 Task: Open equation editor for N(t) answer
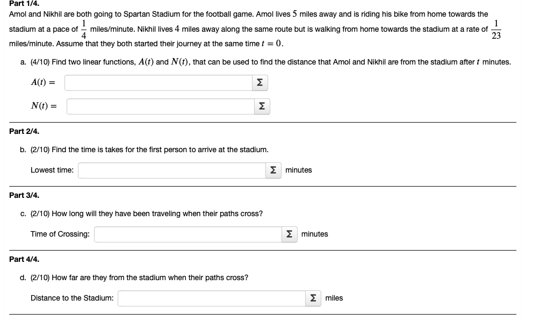click(262, 106)
